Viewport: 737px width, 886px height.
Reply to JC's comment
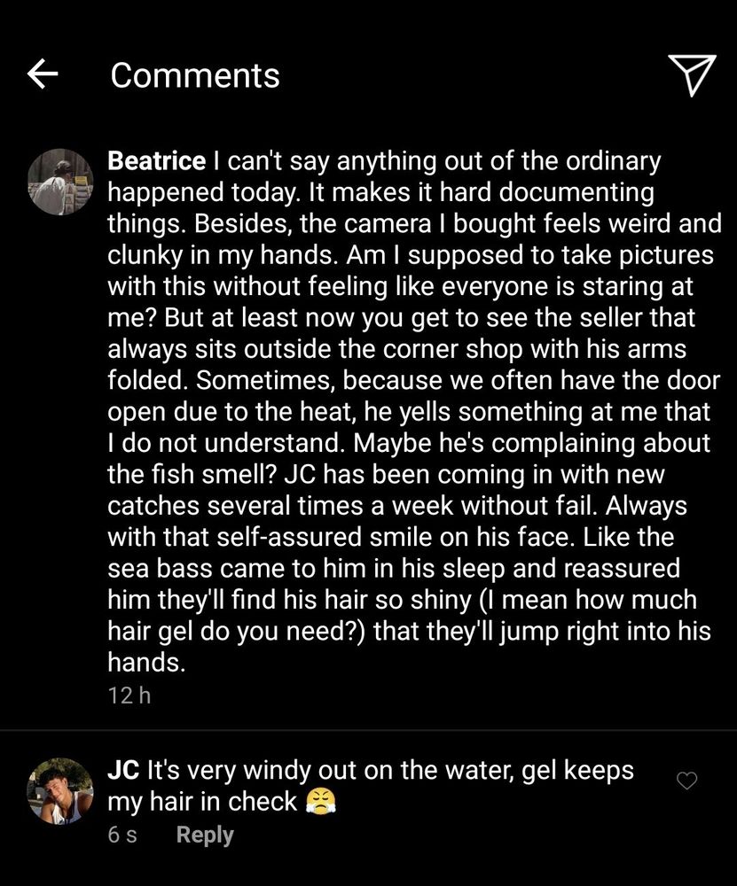[x=205, y=835]
